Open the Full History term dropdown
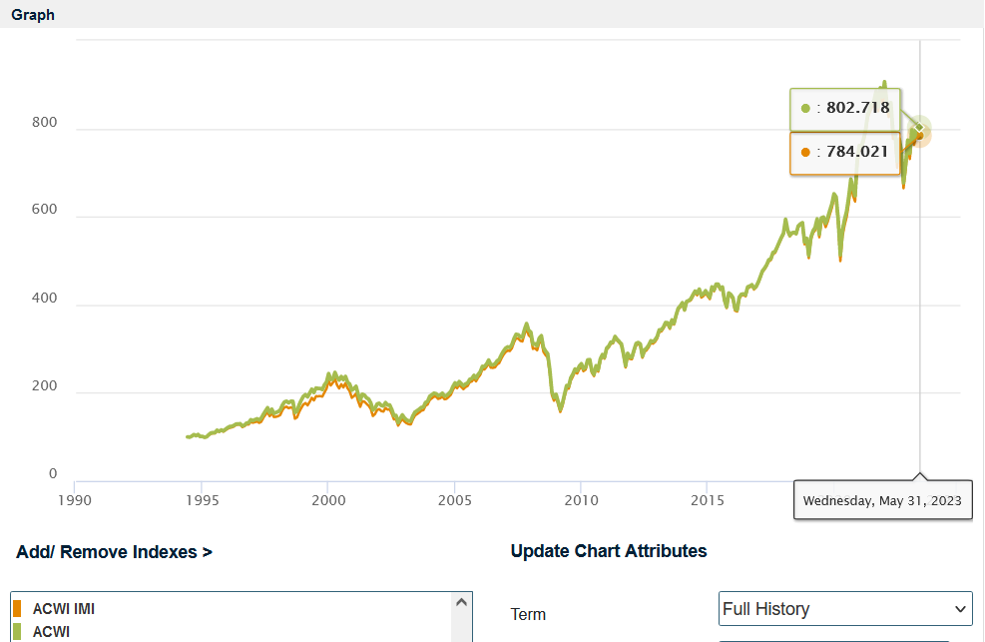The image size is (985, 642). pyautogui.click(x=844, y=609)
